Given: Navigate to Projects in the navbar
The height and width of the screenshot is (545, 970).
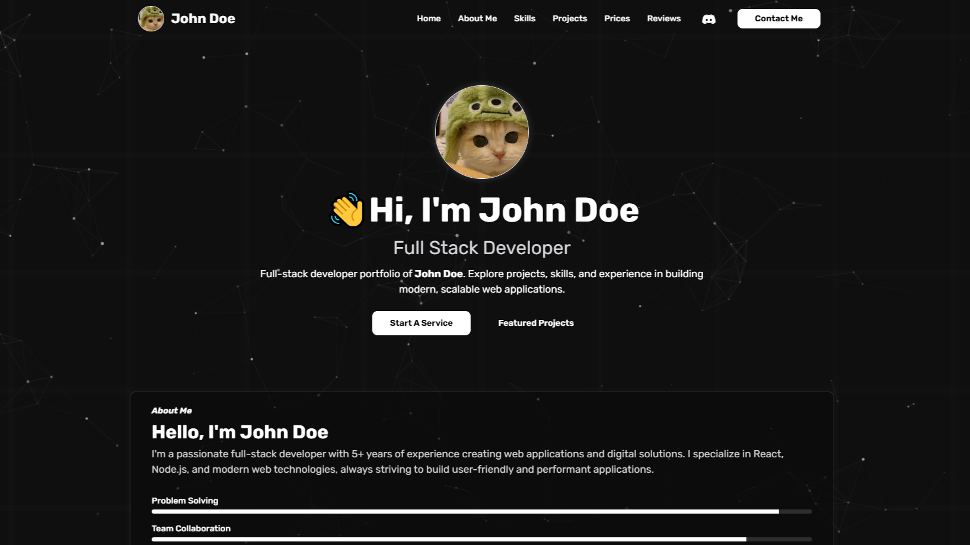Looking at the screenshot, I should (569, 18).
